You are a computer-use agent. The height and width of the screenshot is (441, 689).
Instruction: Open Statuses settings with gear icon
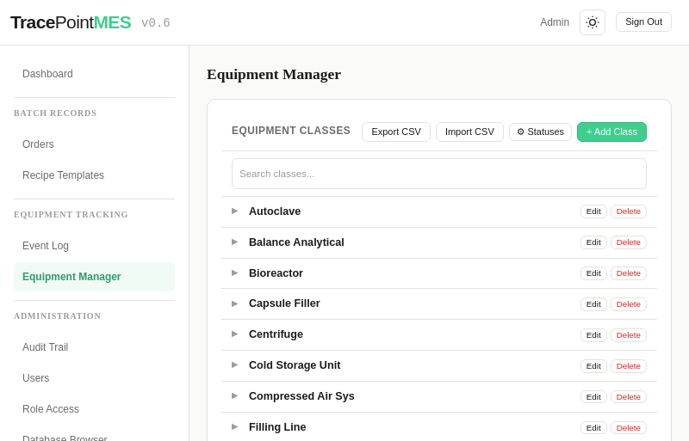coord(540,132)
